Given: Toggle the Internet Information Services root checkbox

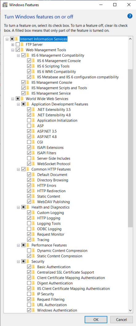Looking at the screenshot, I should tap(12, 39).
